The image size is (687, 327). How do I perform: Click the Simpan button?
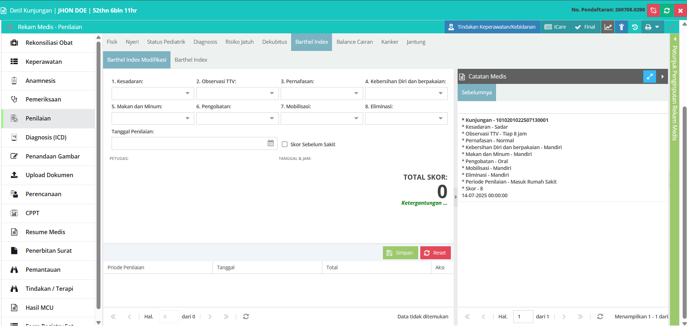point(401,253)
